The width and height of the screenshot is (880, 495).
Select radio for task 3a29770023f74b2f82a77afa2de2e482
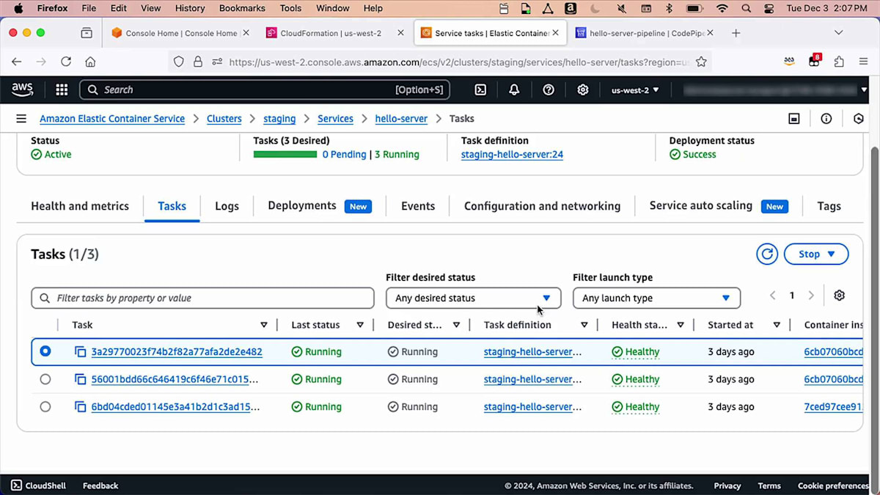pyautogui.click(x=45, y=352)
